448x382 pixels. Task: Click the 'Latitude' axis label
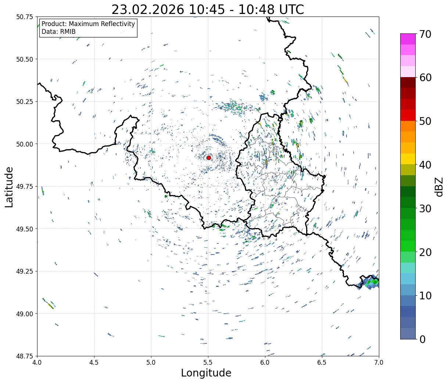(x=9, y=187)
